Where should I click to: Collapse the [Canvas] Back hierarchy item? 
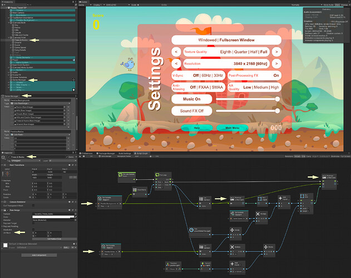[x=9, y=23]
